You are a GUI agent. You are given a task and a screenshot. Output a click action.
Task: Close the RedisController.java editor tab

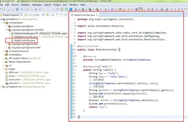(x=97, y=15)
